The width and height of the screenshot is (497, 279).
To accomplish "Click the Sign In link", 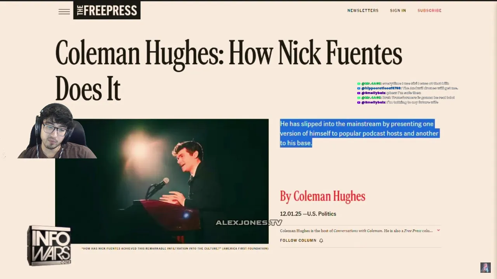I will [398, 10].
